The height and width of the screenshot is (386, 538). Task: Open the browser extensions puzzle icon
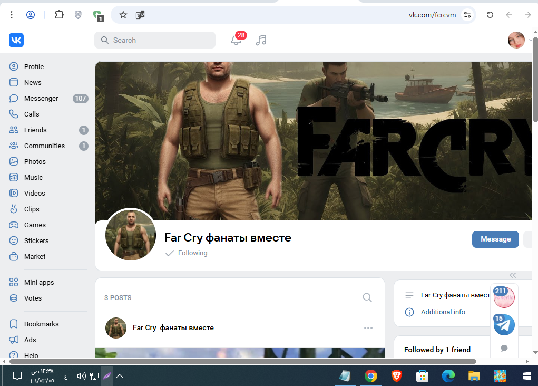point(59,15)
